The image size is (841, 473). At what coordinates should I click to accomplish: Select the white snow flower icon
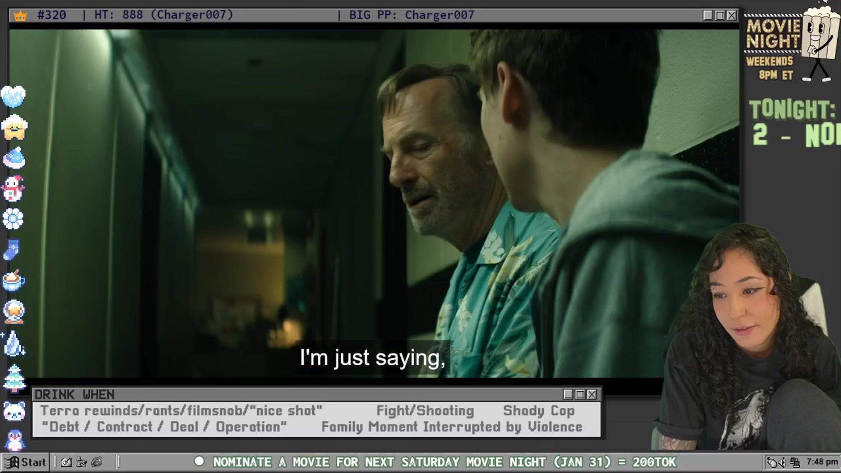pos(13,219)
